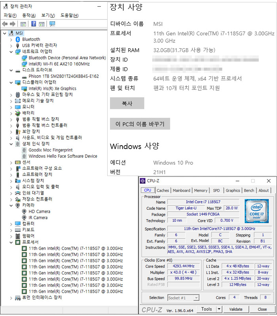
Task: Open the Socket #1 selection dropdown in CPU-Z
Action: [196, 298]
